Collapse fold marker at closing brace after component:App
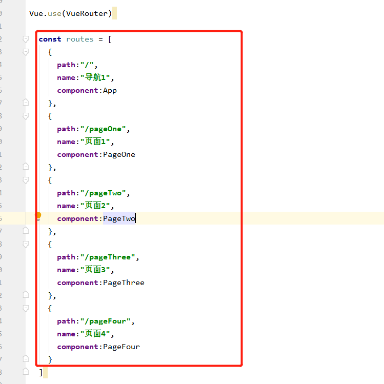 pyautogui.click(x=26, y=103)
